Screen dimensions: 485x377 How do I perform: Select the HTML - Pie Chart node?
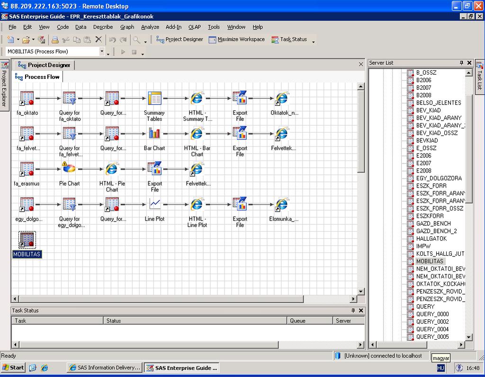coord(112,169)
